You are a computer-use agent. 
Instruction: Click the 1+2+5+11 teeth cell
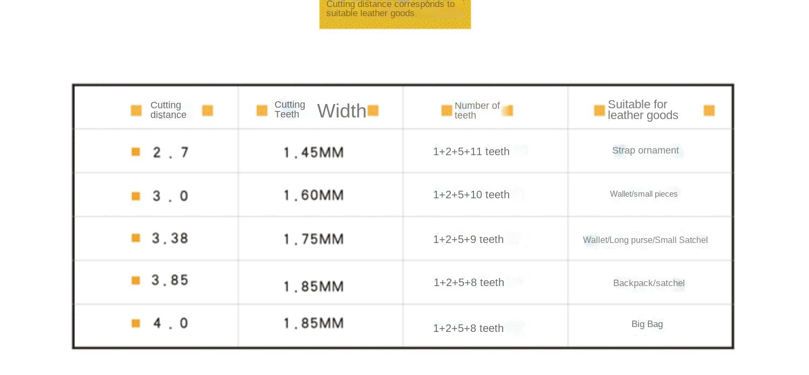click(471, 151)
